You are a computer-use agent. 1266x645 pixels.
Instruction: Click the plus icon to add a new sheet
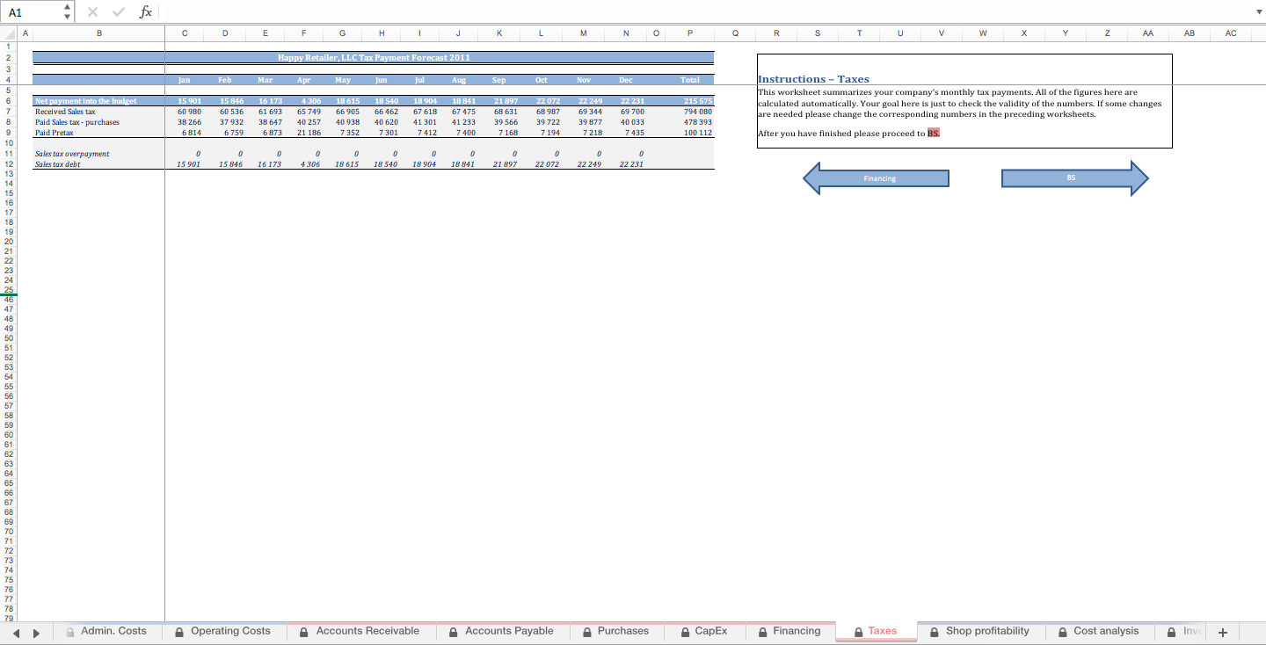tap(1223, 631)
